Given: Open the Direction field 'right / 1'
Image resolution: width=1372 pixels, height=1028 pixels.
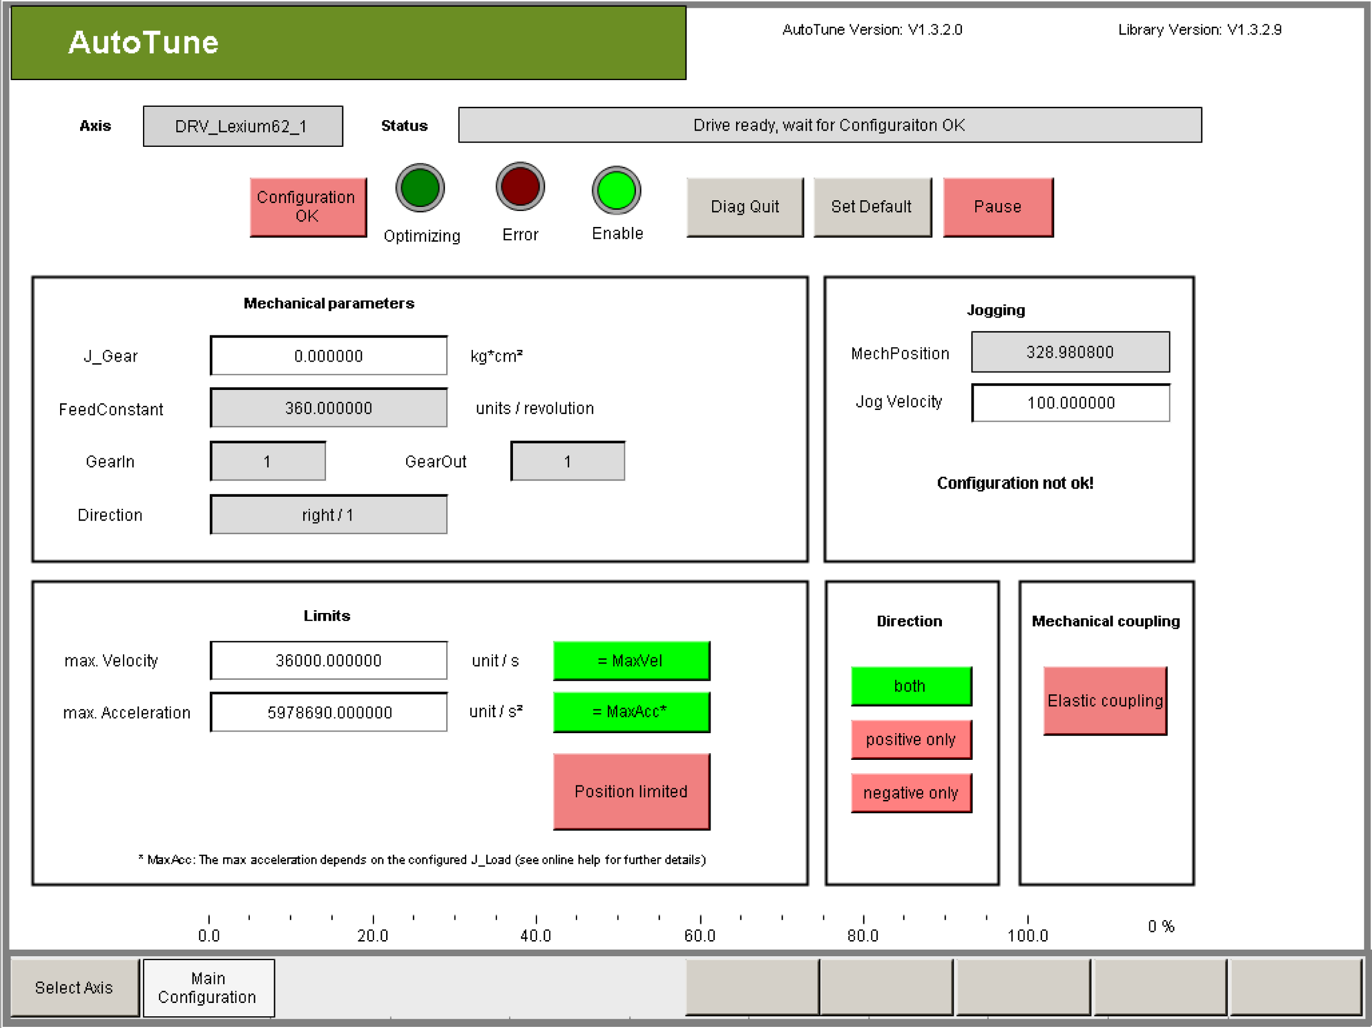Looking at the screenshot, I should [328, 515].
